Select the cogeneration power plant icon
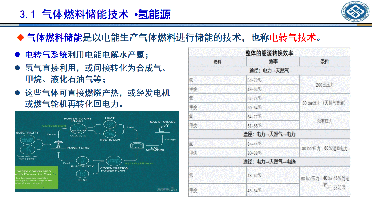372x209 pixels. tap(114, 161)
